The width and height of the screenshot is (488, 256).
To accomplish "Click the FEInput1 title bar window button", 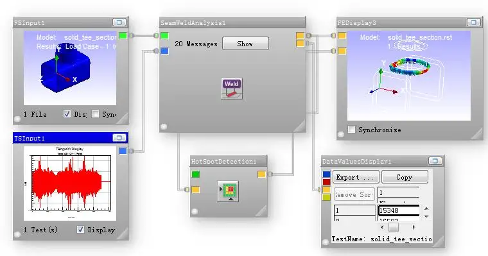I will tap(119, 22).
